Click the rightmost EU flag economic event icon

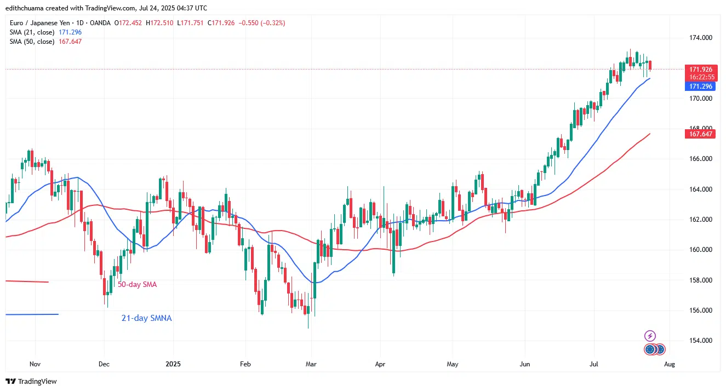[660, 349]
